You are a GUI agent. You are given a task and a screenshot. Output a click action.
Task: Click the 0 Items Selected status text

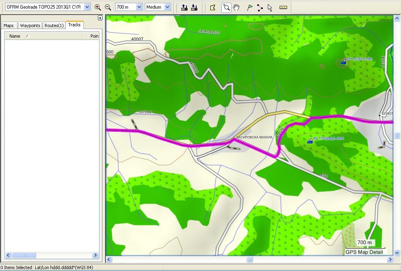click(x=16, y=267)
